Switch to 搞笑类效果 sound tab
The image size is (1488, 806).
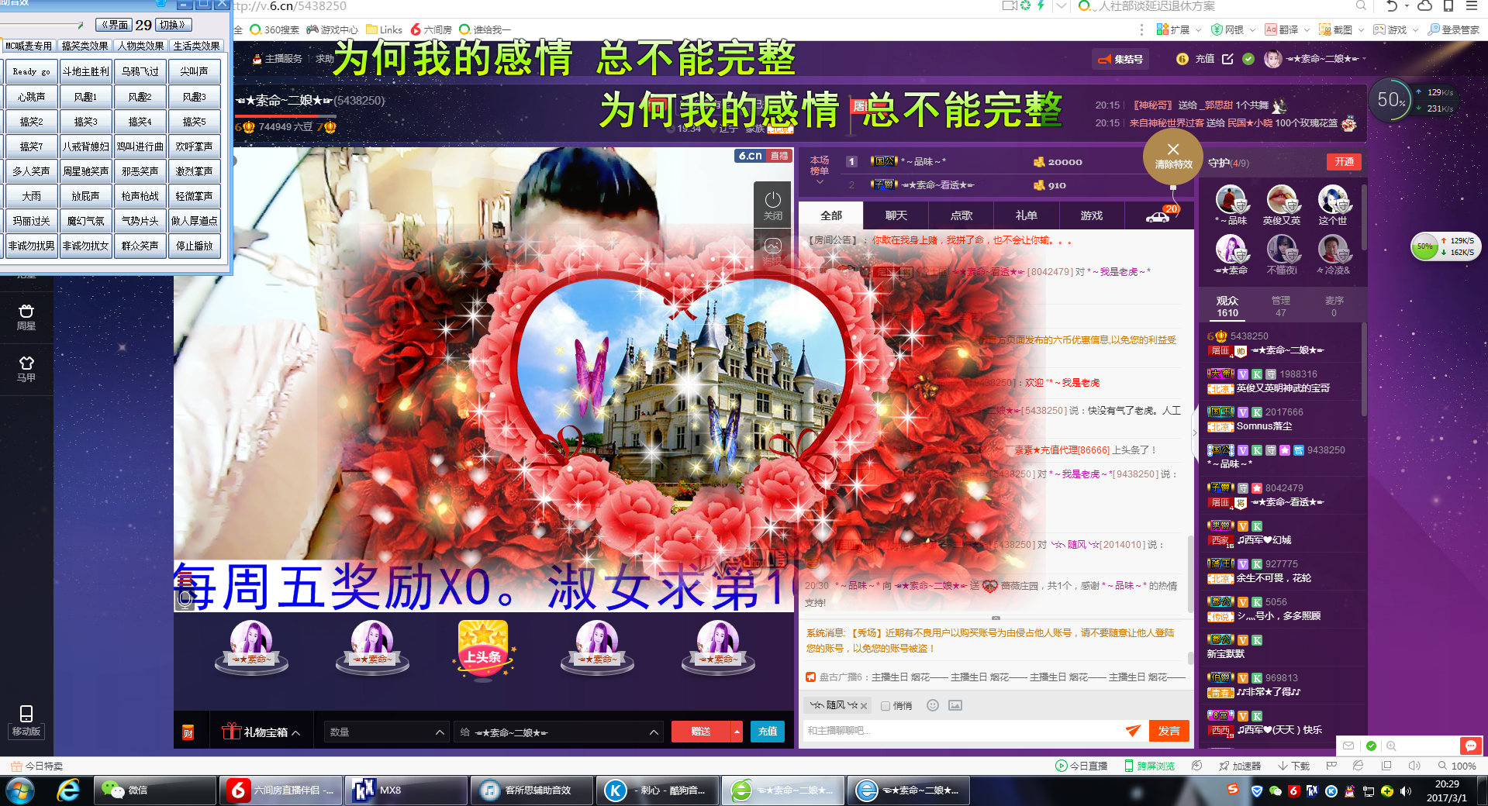point(85,46)
